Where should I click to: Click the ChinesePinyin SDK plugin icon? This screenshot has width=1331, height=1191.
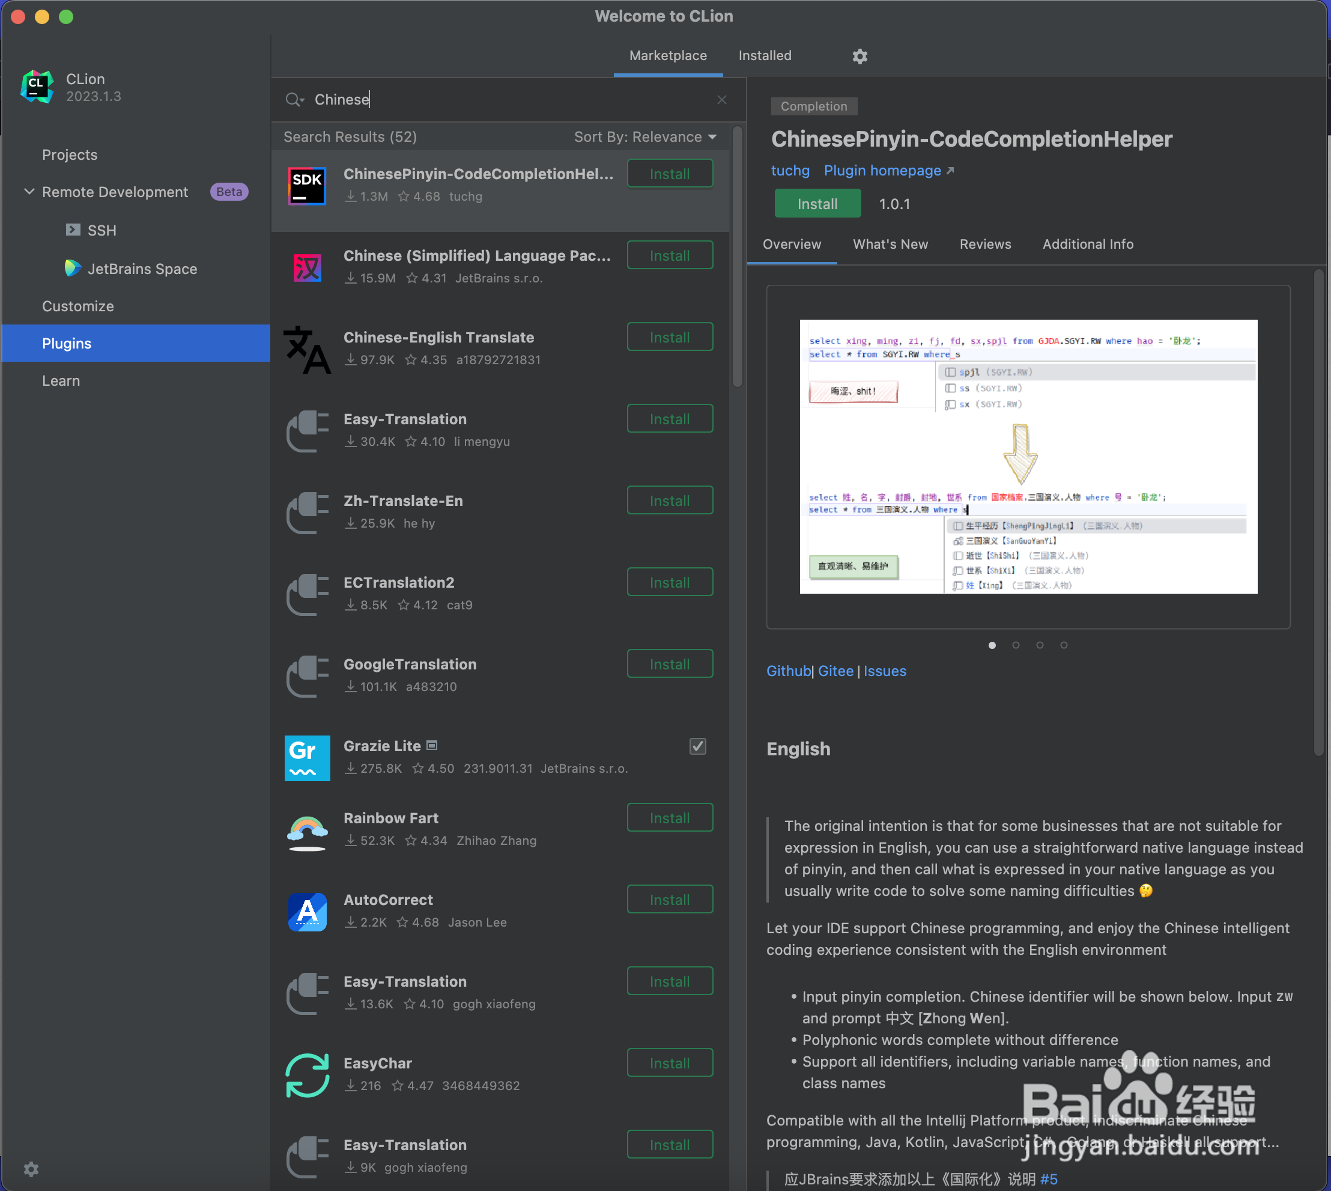click(307, 186)
